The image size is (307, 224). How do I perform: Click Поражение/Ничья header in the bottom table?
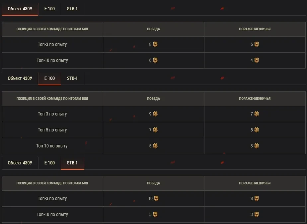[x=255, y=183]
